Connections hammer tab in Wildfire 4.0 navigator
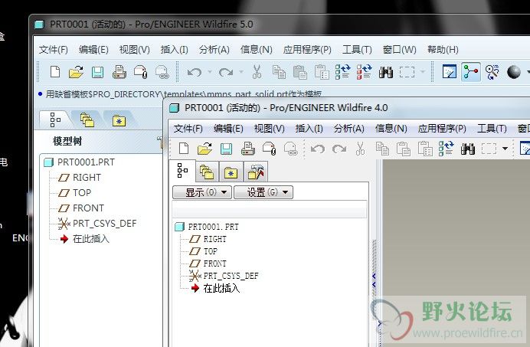 point(256,172)
